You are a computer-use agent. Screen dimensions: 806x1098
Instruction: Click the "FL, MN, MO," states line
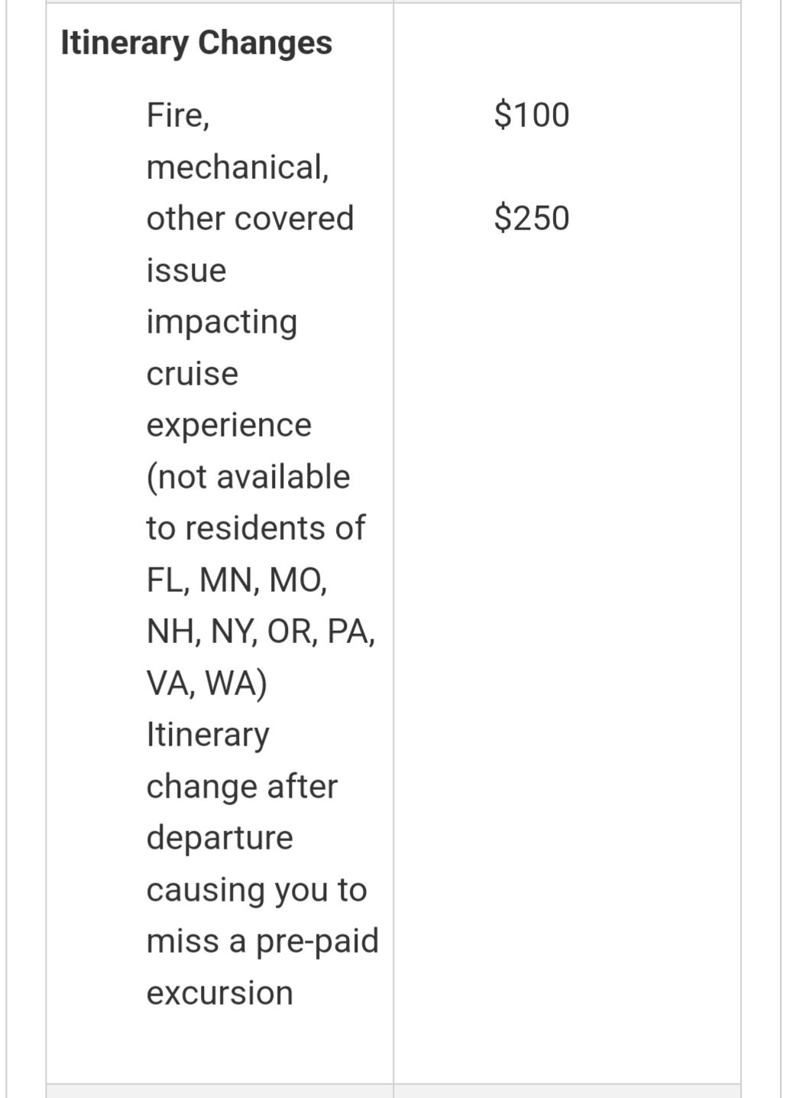(x=237, y=580)
